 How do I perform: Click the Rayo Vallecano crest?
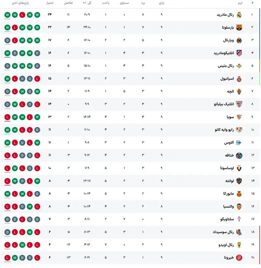(x=239, y=130)
